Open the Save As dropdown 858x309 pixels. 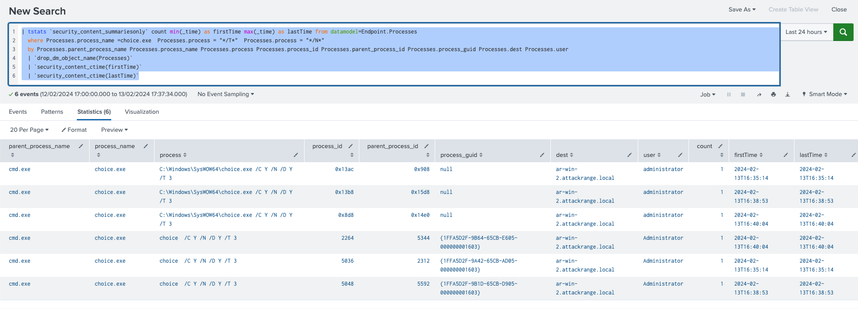742,10
